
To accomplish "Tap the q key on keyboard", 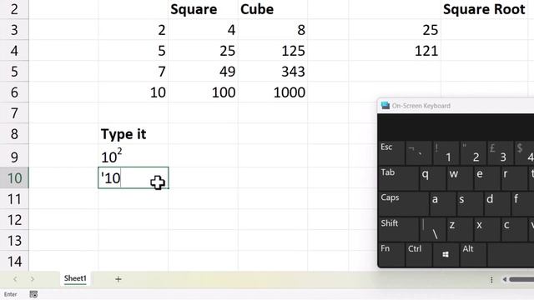I will (x=432, y=177).
